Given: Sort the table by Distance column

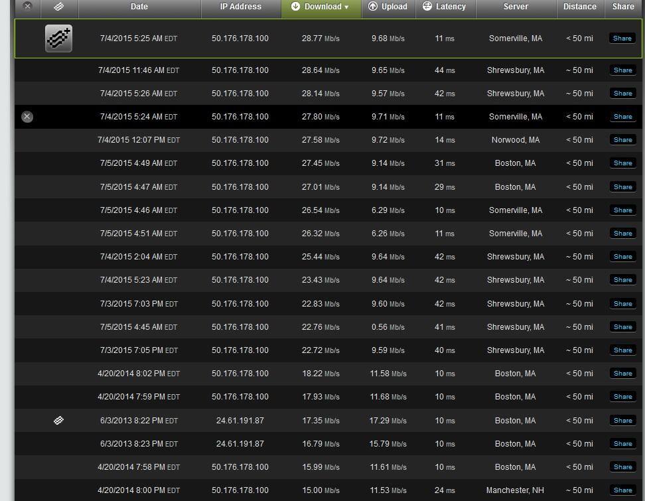Looking at the screenshot, I should pos(579,7).
